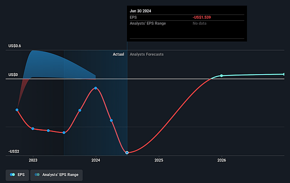Click the rising EPS data point in late 2023
The height and width of the screenshot is (183, 290).
(x=80, y=110)
